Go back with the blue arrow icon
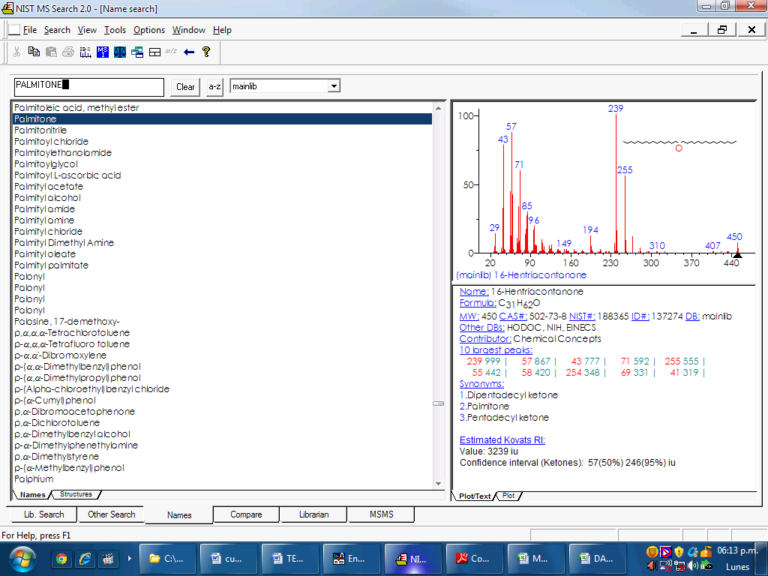Screen dimensions: 768x576 point(188,52)
